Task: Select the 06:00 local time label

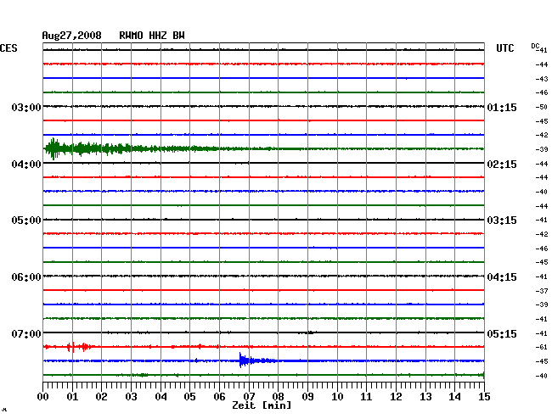Action: [26, 277]
